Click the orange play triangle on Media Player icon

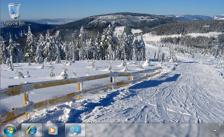(x=53, y=130)
